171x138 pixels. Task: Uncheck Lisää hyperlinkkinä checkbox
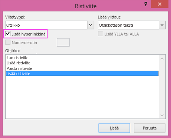click(x=8, y=34)
